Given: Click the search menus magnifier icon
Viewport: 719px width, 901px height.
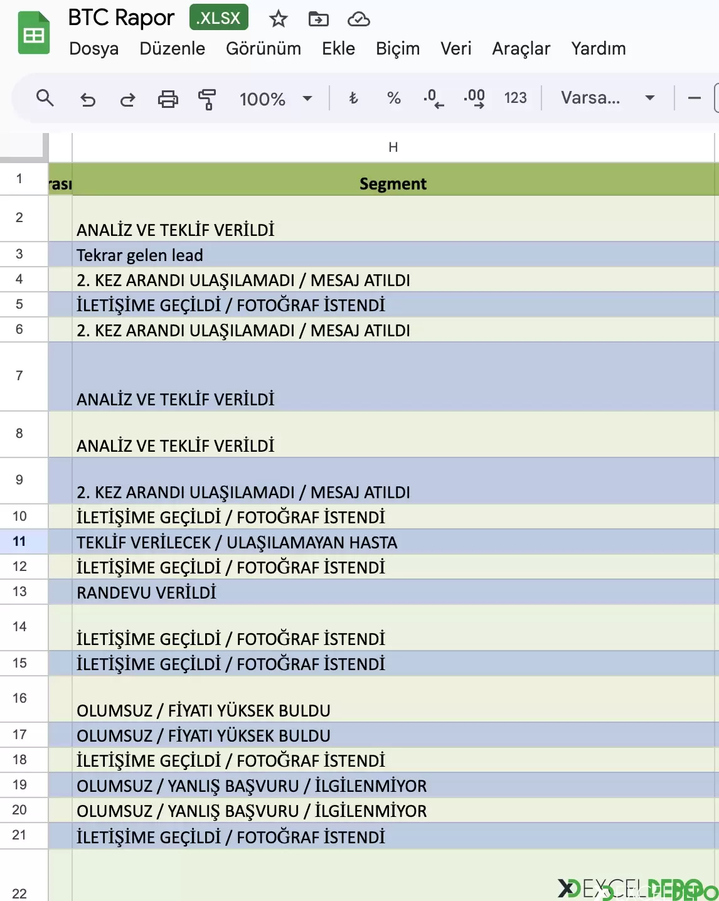Looking at the screenshot, I should point(45,98).
